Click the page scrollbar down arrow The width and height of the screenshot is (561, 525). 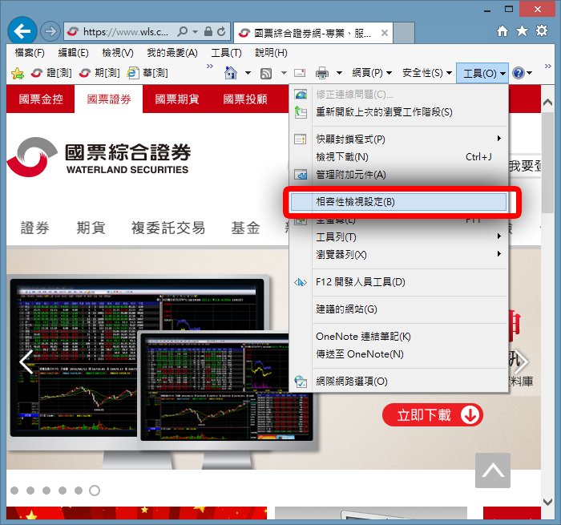(x=547, y=502)
